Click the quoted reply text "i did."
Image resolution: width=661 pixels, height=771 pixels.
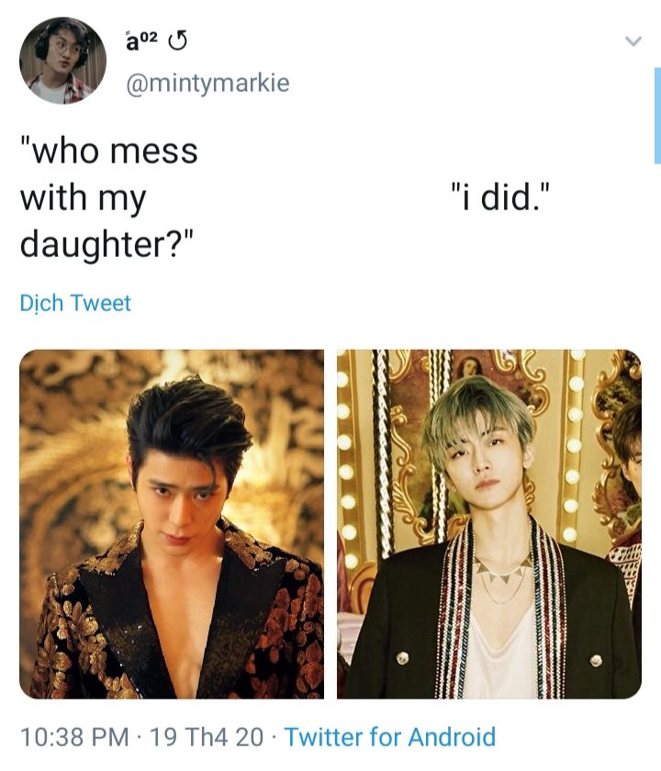(499, 196)
